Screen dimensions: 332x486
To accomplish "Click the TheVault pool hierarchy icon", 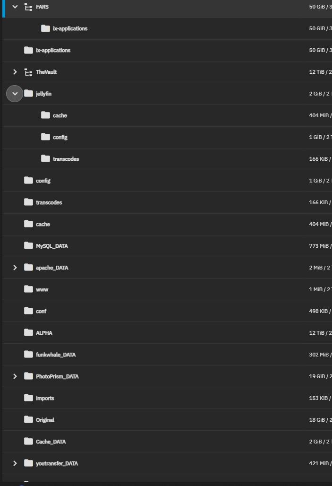I will (28, 72).
